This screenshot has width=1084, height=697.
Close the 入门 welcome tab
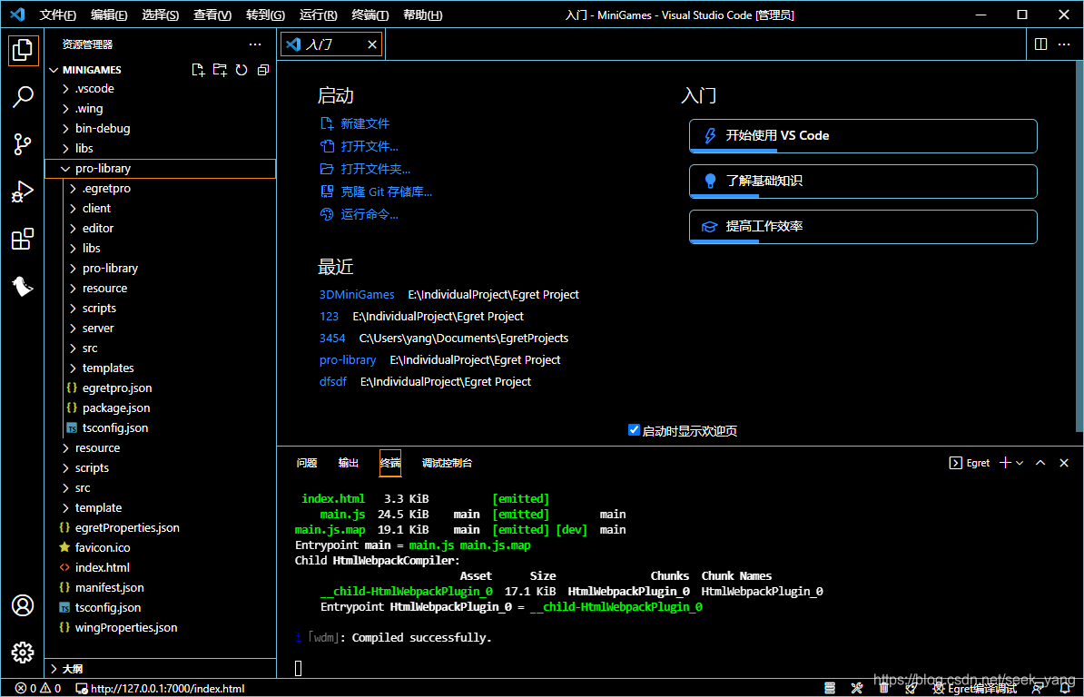(372, 44)
